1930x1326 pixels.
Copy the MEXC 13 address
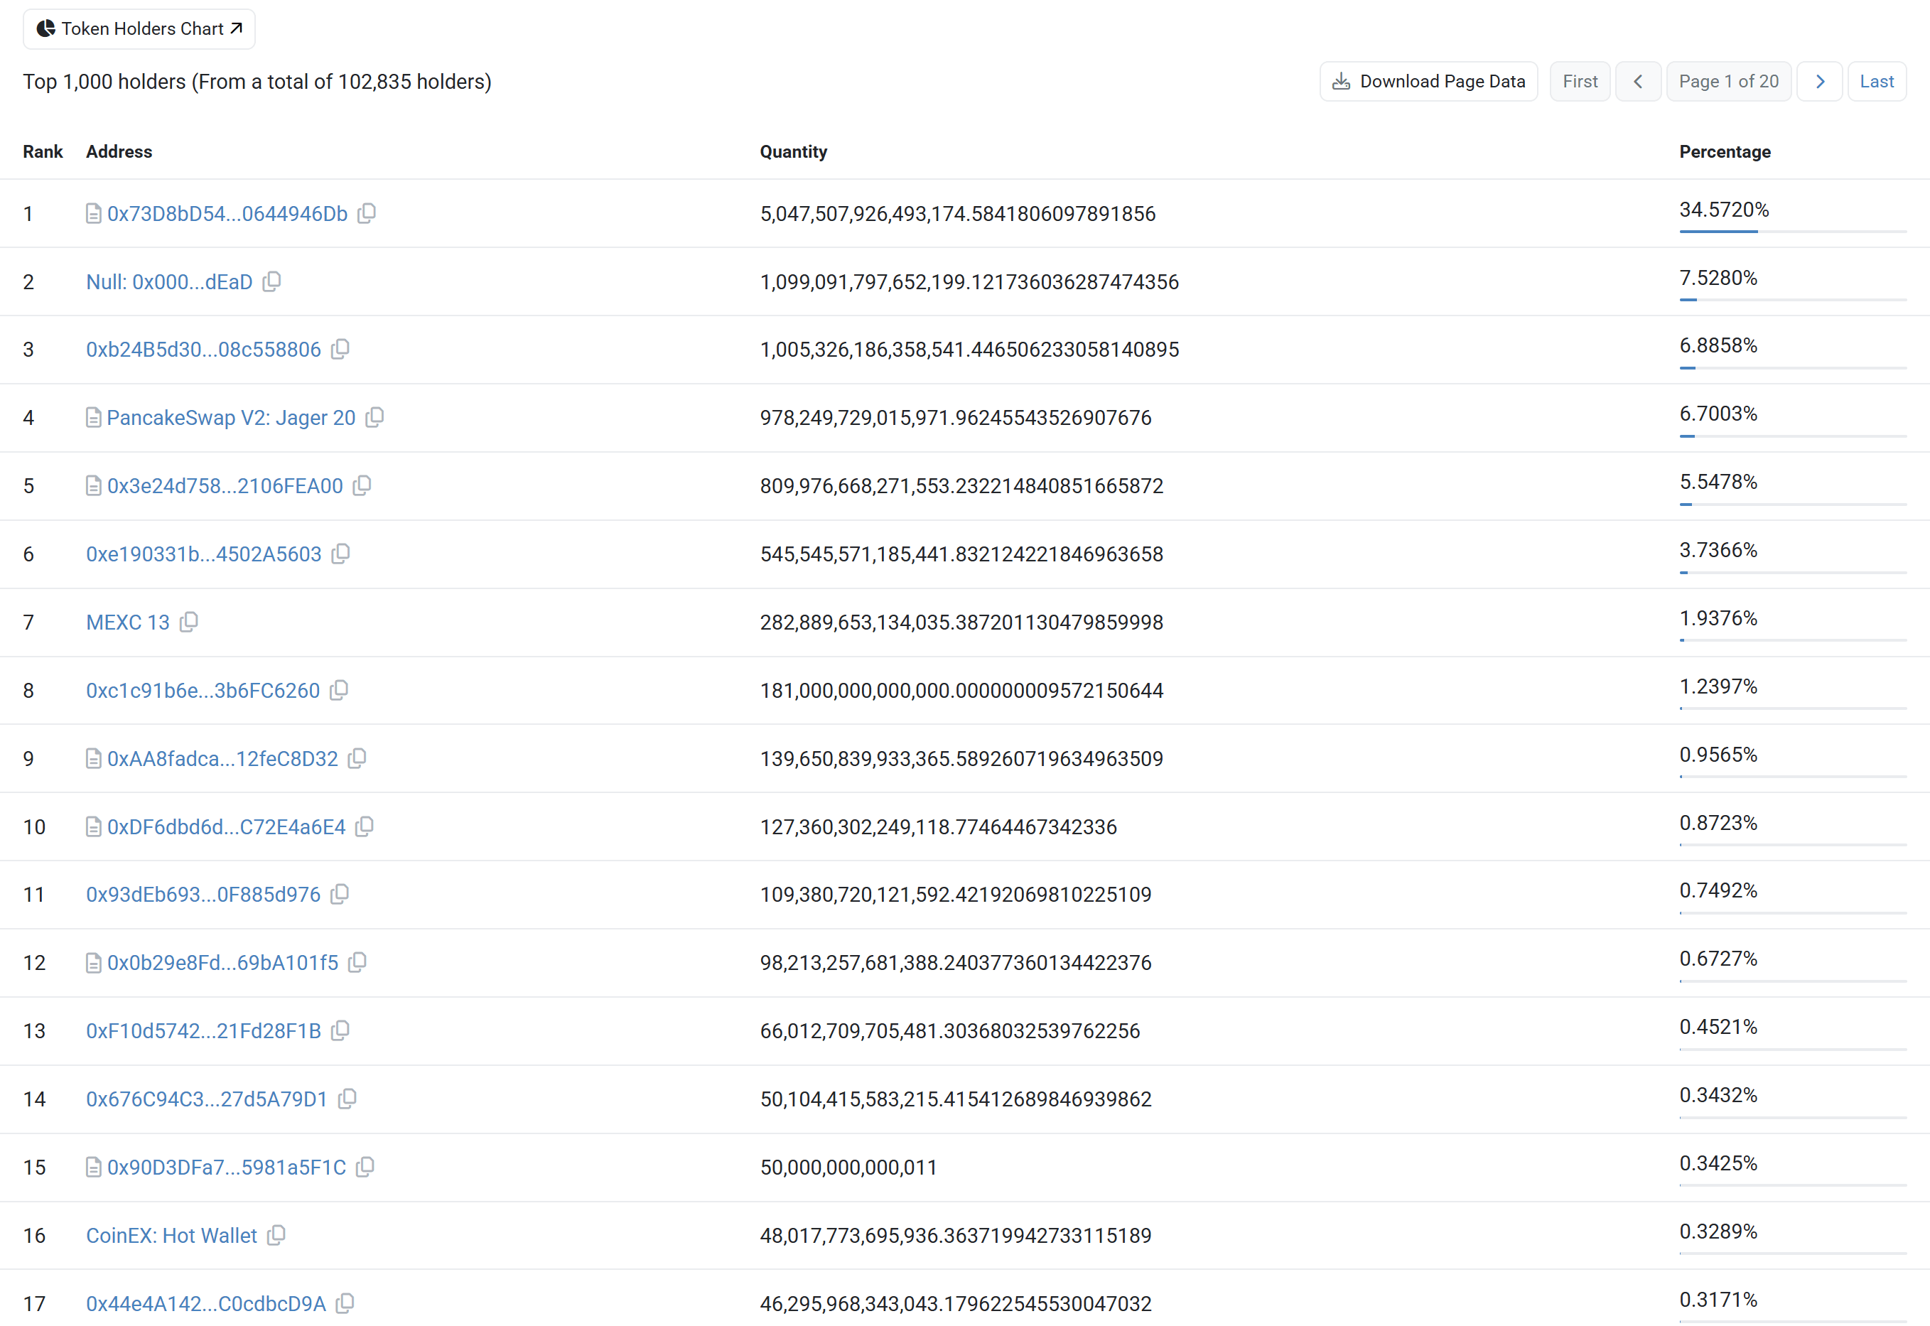[188, 622]
